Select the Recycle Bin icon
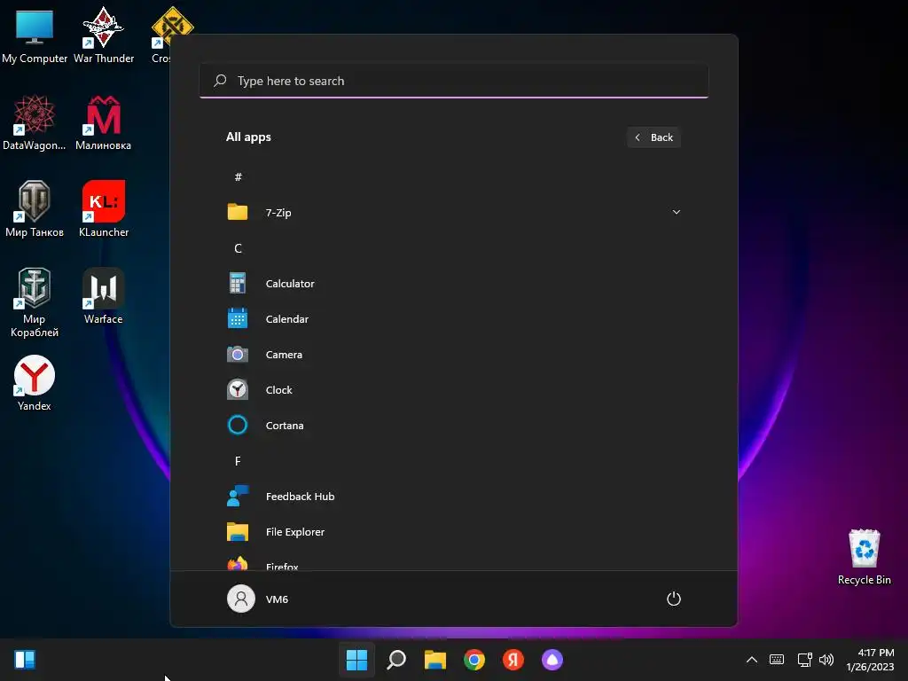Viewport: 908px width, 681px height. click(864, 557)
